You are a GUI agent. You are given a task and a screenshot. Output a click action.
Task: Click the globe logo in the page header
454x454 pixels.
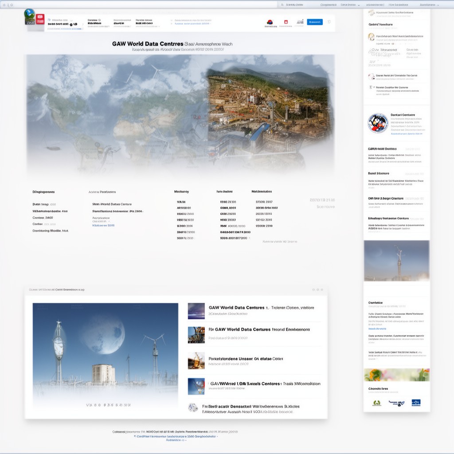(30, 16)
